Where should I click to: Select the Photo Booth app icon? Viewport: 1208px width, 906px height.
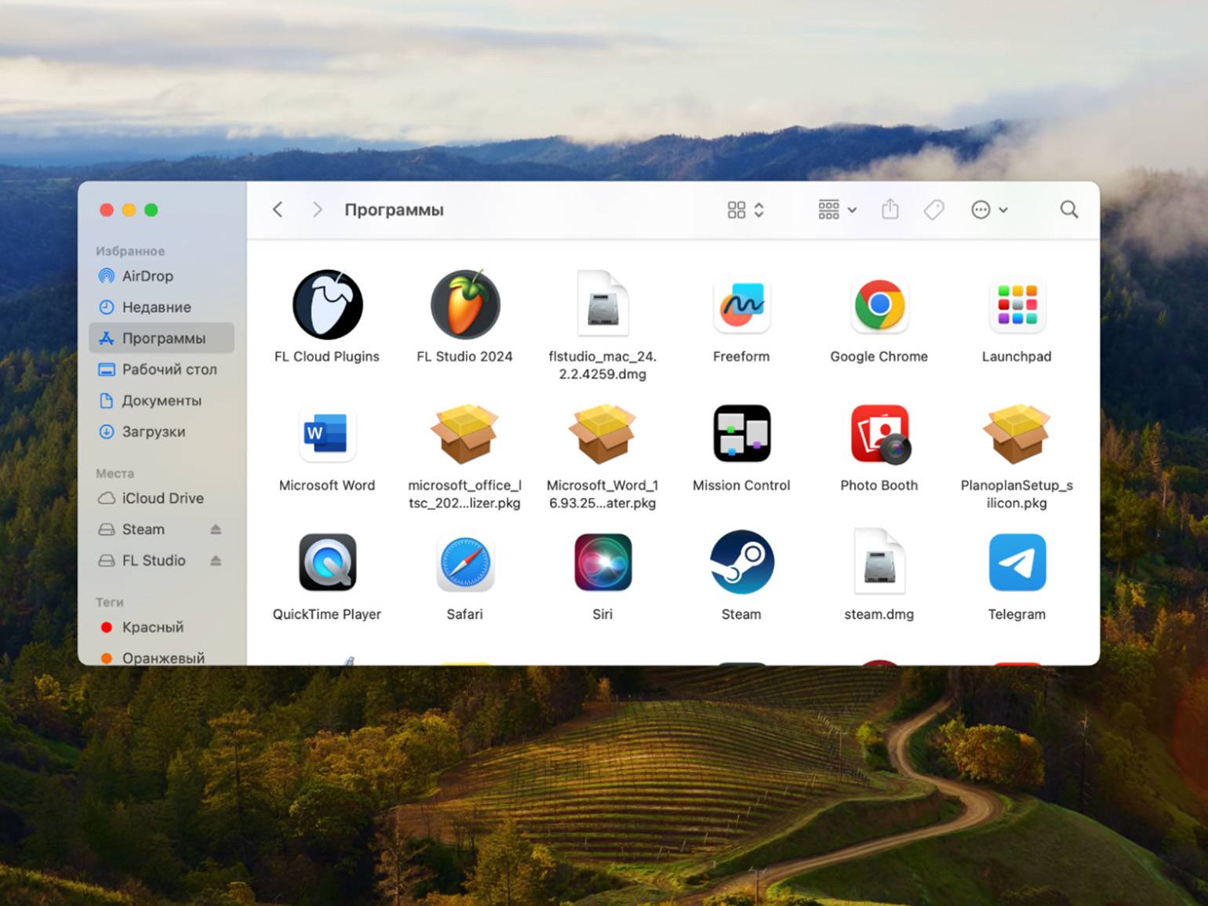tap(879, 433)
